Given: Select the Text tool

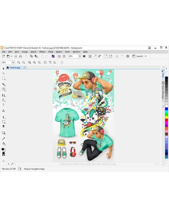Looking at the screenshot, I should coord(4,111).
